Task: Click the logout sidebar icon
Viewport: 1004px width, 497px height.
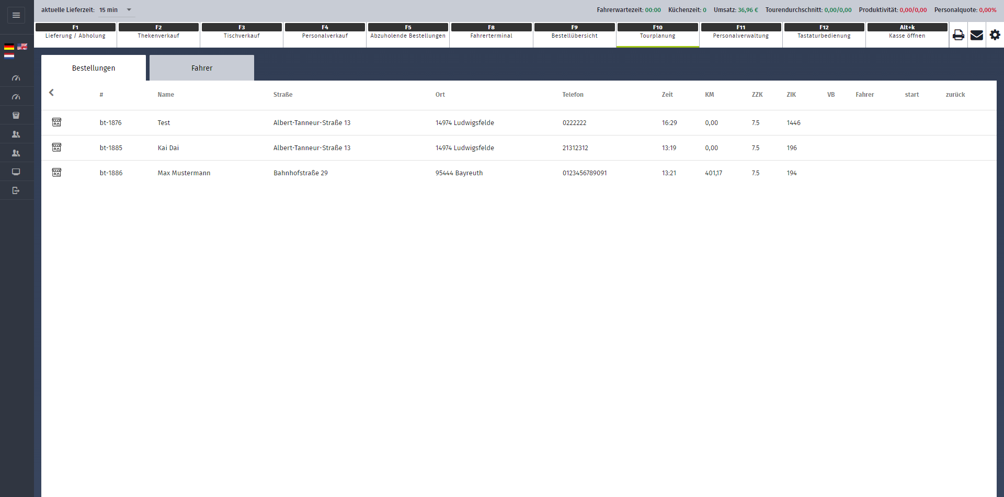Action: [x=16, y=191]
